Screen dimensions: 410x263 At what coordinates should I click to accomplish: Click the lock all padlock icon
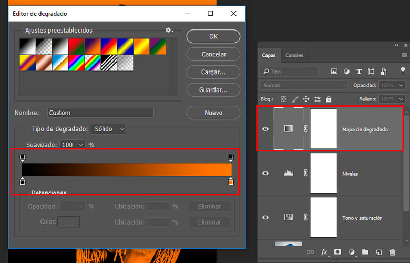point(329,99)
